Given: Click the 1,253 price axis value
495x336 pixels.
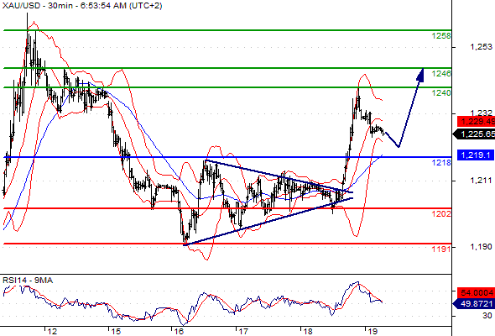Looking at the screenshot, I should pos(481,47).
